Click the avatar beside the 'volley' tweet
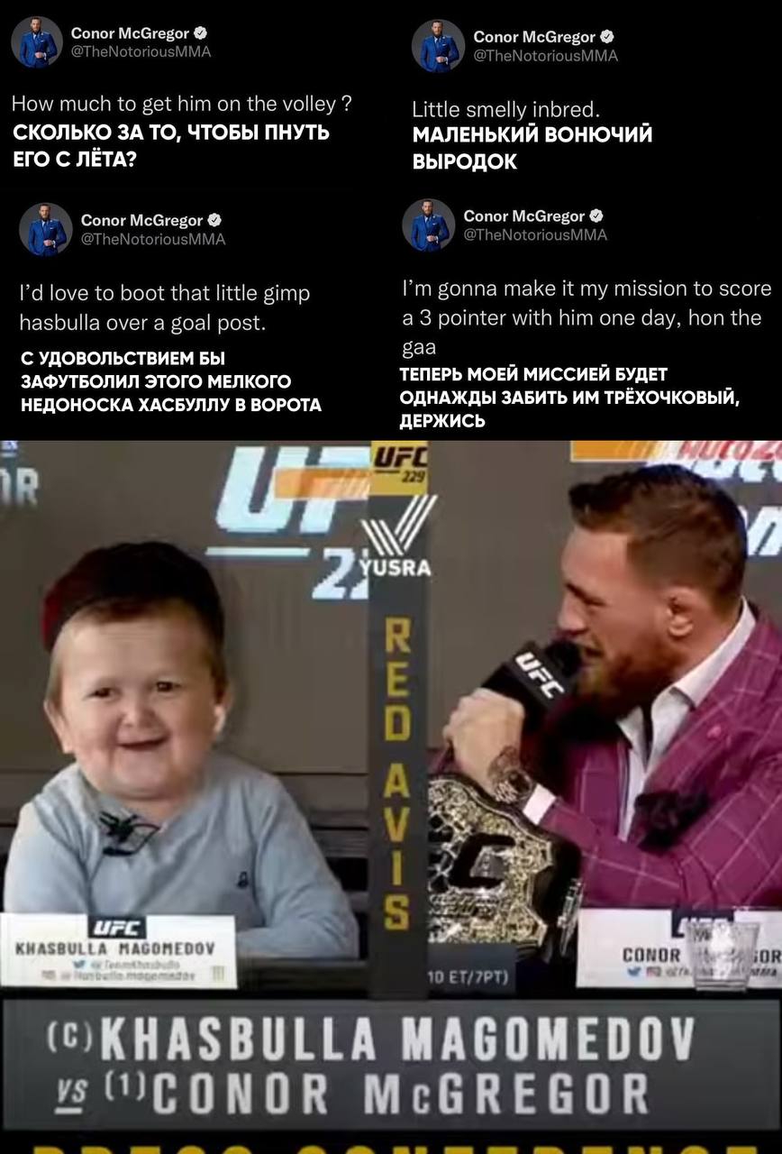This screenshot has width=782, height=1154. tap(37, 42)
